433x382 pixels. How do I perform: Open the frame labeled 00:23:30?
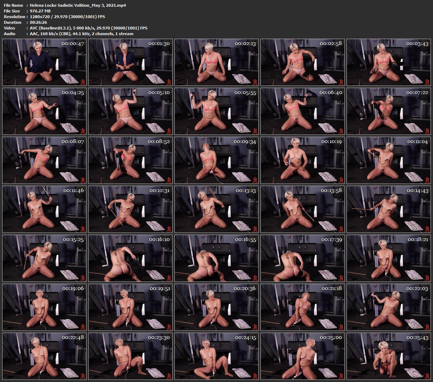pyautogui.click(x=131, y=356)
